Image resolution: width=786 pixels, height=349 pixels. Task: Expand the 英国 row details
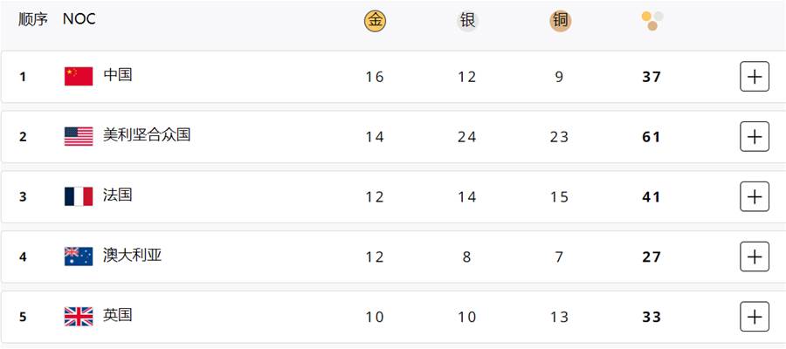755,317
